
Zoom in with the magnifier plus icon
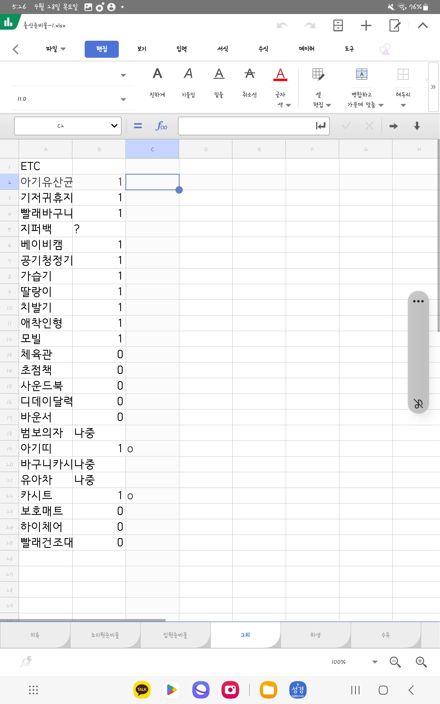point(420,662)
